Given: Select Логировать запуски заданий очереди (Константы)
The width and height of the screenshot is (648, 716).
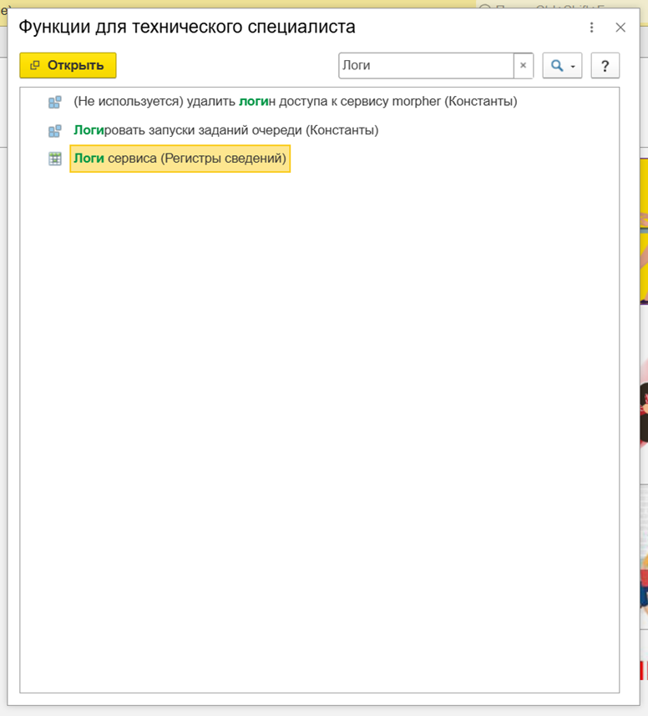Looking at the screenshot, I should tap(225, 130).
